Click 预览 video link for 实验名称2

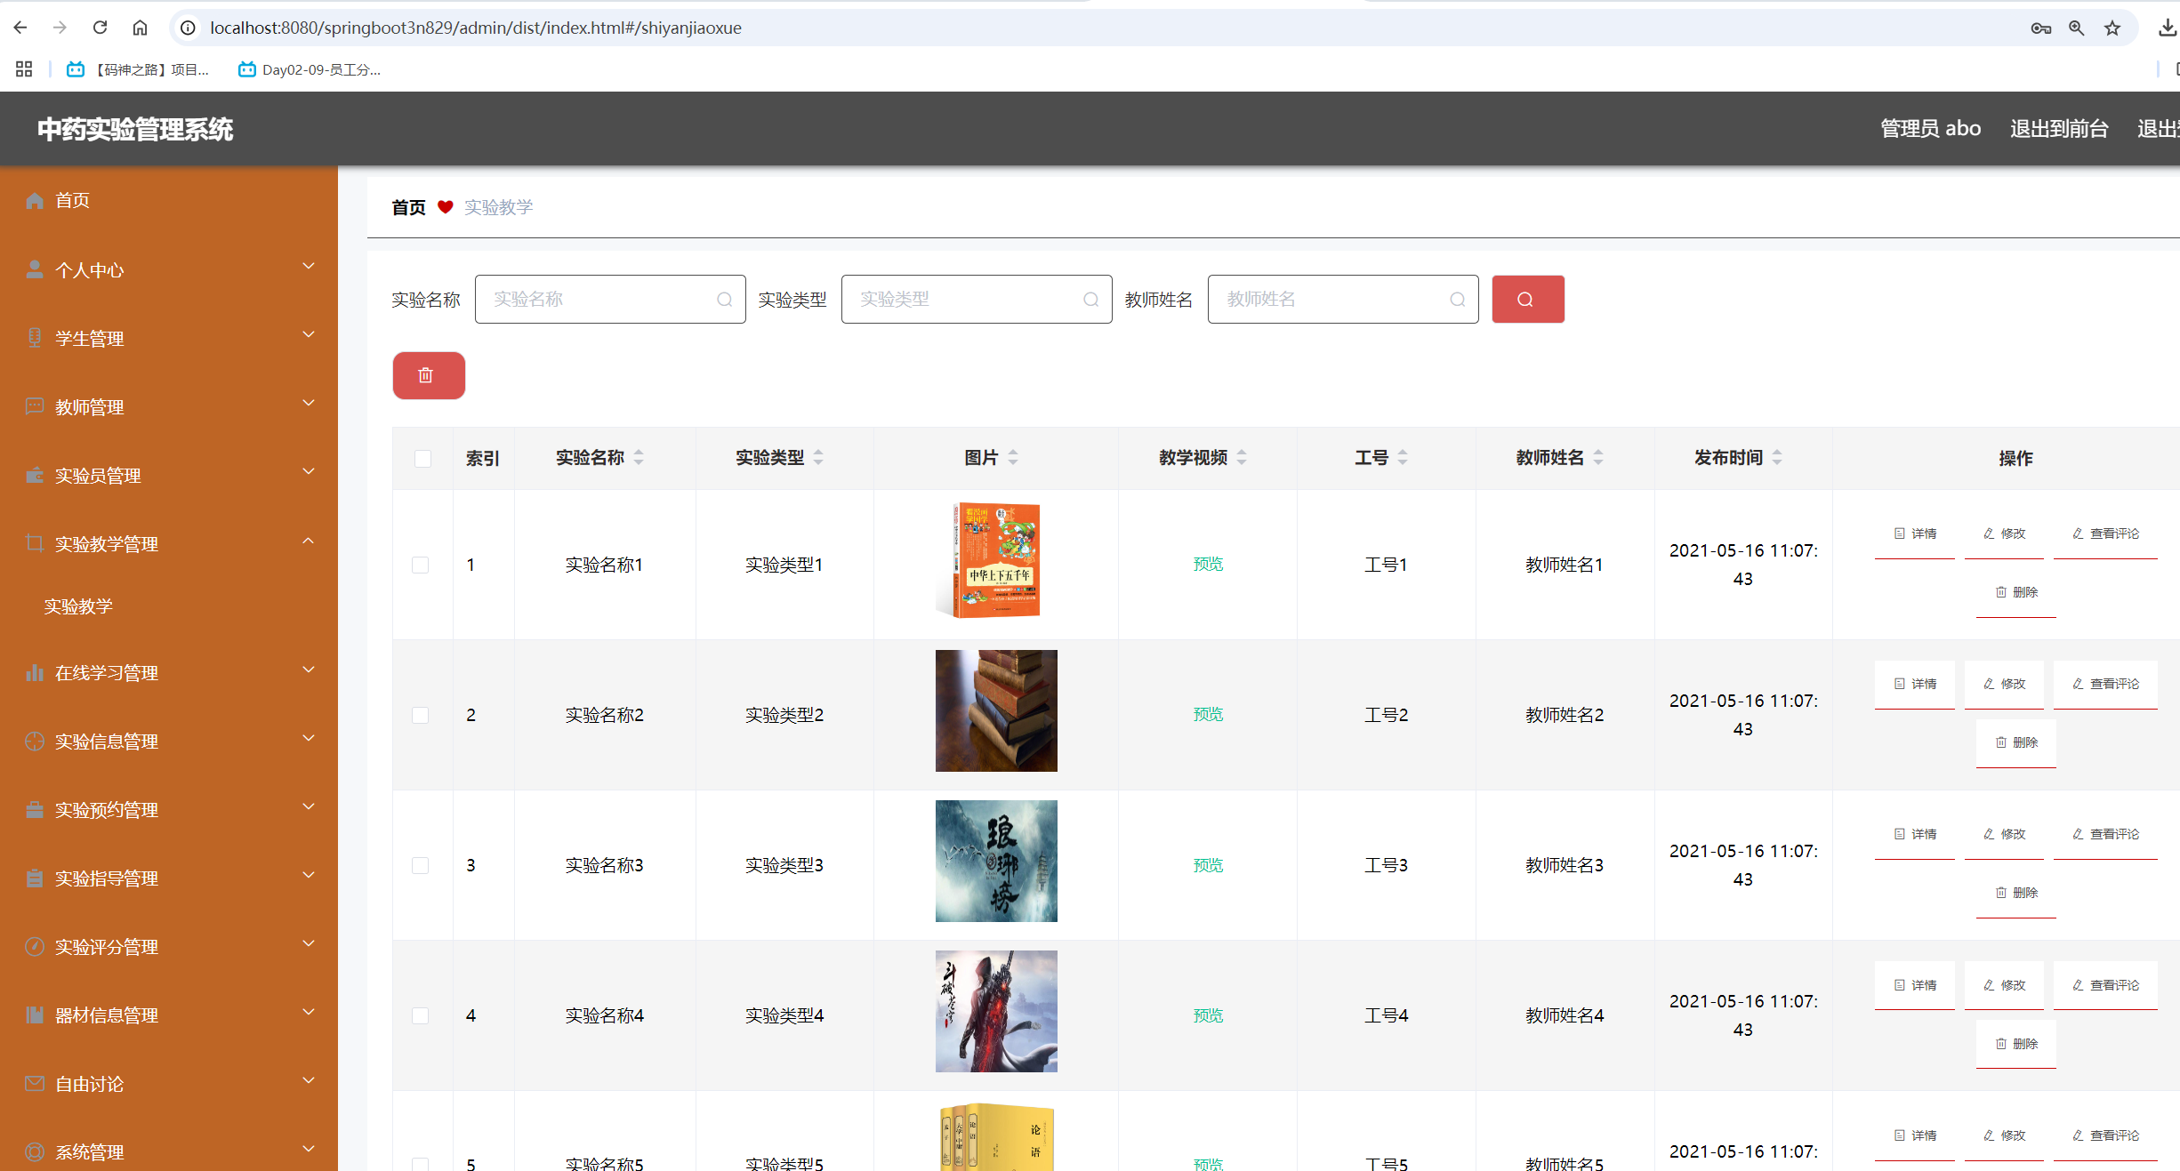tap(1208, 715)
